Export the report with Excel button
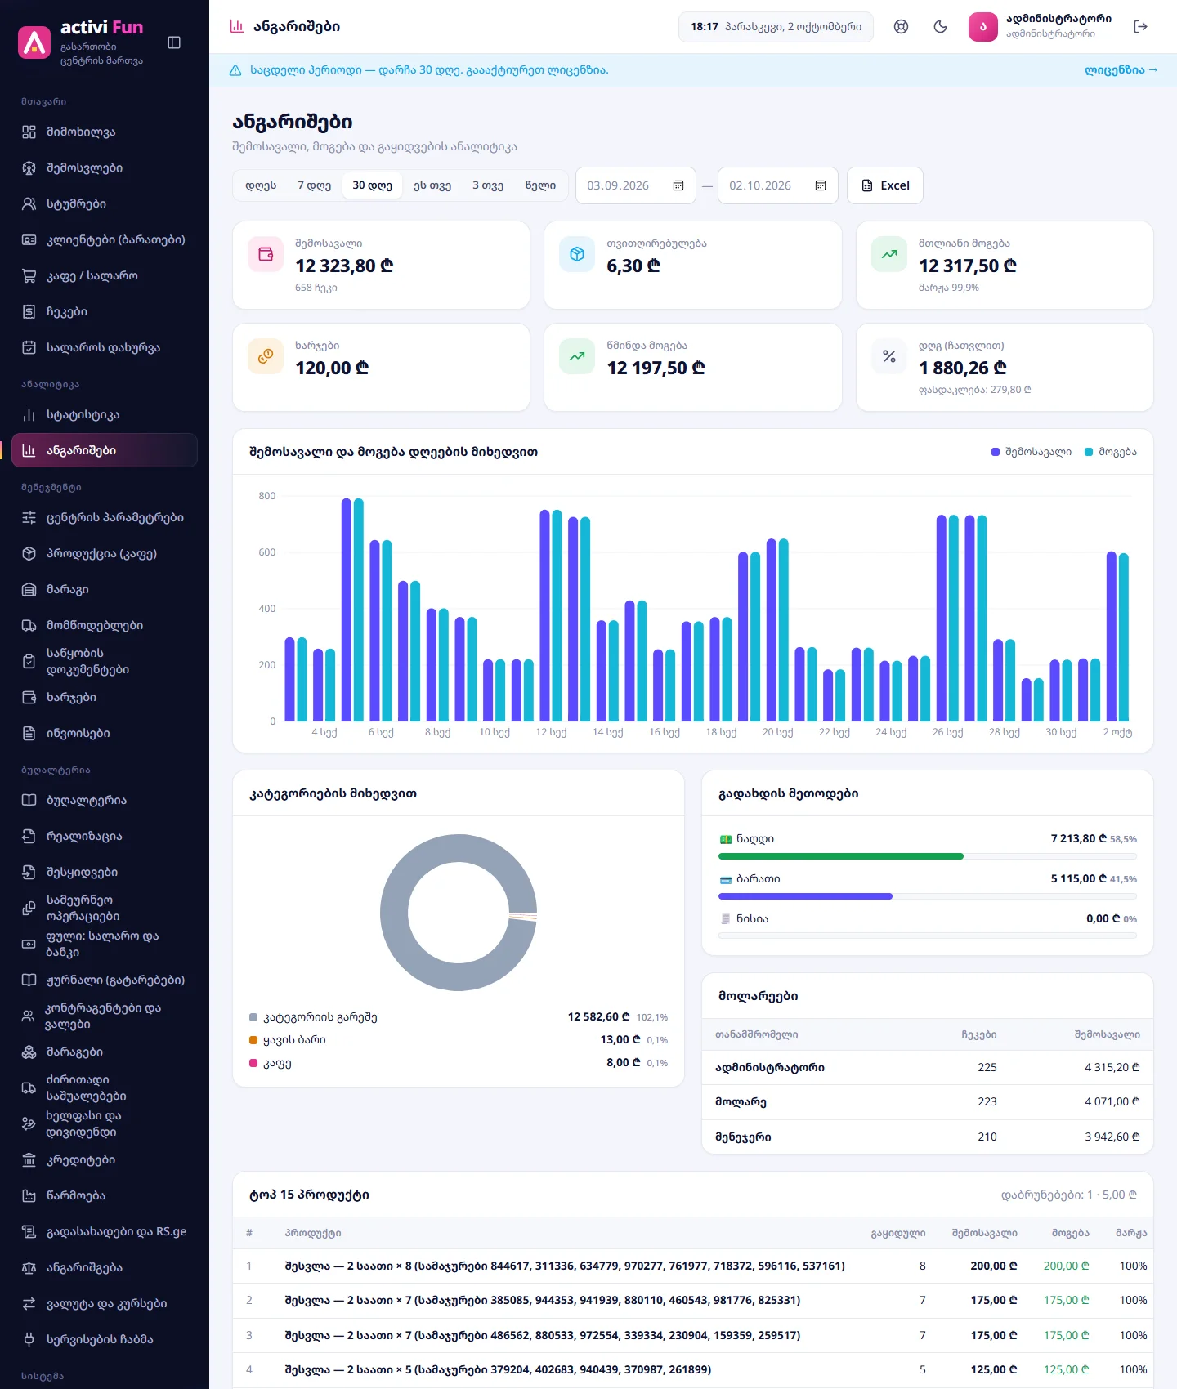This screenshot has height=1389, width=1177. pyautogui.click(x=885, y=185)
